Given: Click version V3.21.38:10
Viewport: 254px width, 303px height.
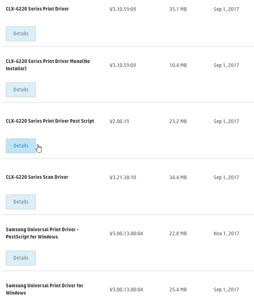Looking at the screenshot, I should 123,177.
